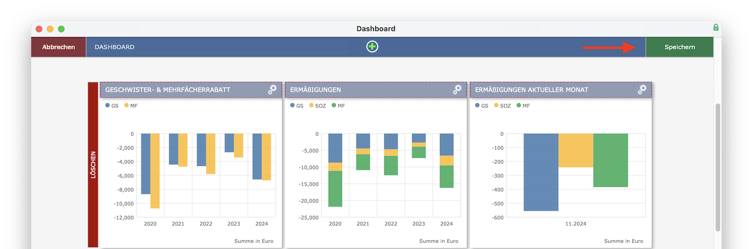This screenshot has height=249, width=753.
Task: Click Ermäßigungen aktueller Monat widget title bar
Action: [560, 90]
